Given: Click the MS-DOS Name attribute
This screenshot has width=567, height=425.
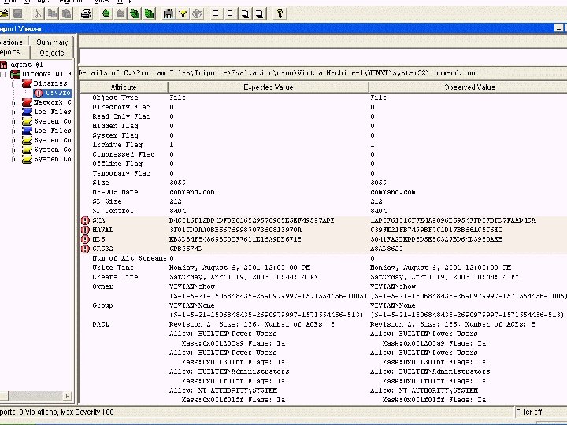Looking at the screenshot, I should coord(115,192).
